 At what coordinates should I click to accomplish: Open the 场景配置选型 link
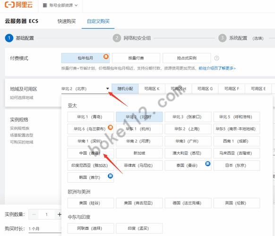(x=22, y=135)
